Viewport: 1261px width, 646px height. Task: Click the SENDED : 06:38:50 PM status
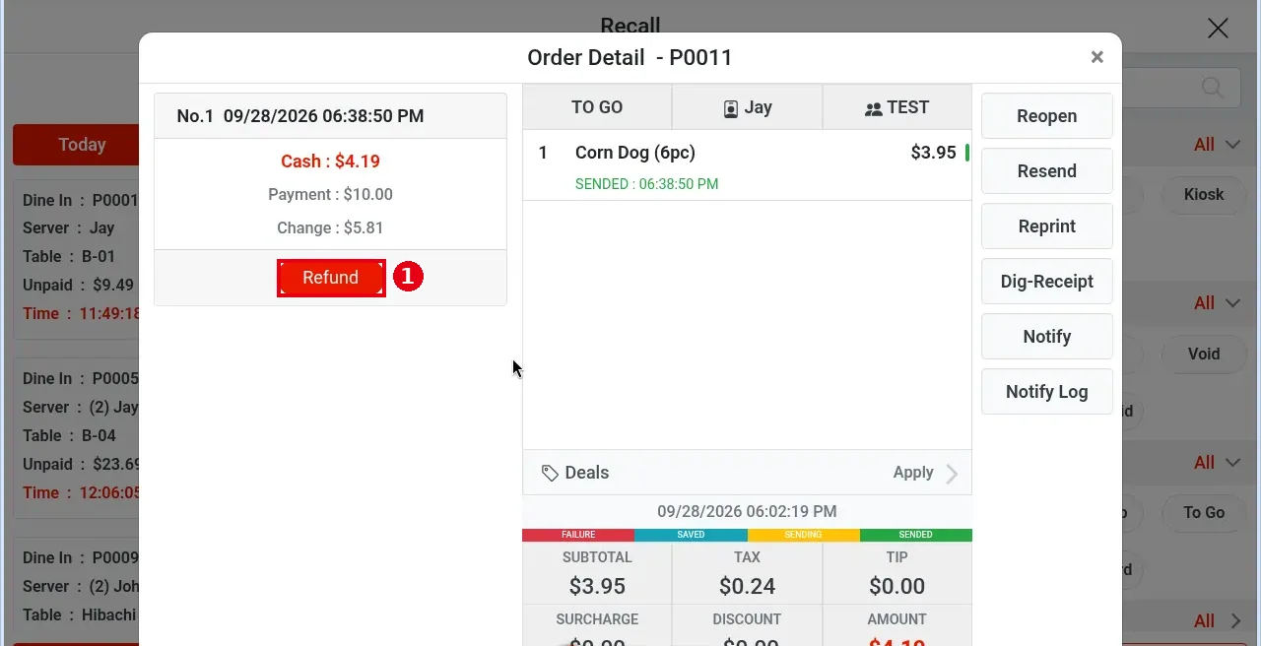pyautogui.click(x=647, y=184)
